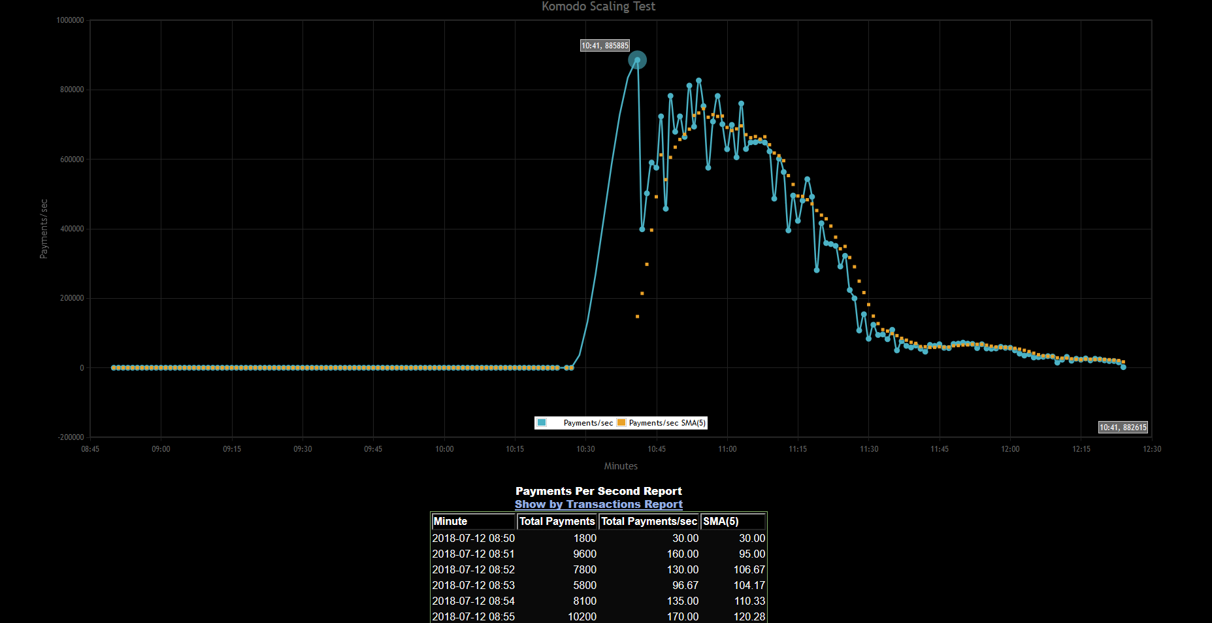Click the 12:30 x-axis tick label
The image size is (1212, 623).
1152,449
